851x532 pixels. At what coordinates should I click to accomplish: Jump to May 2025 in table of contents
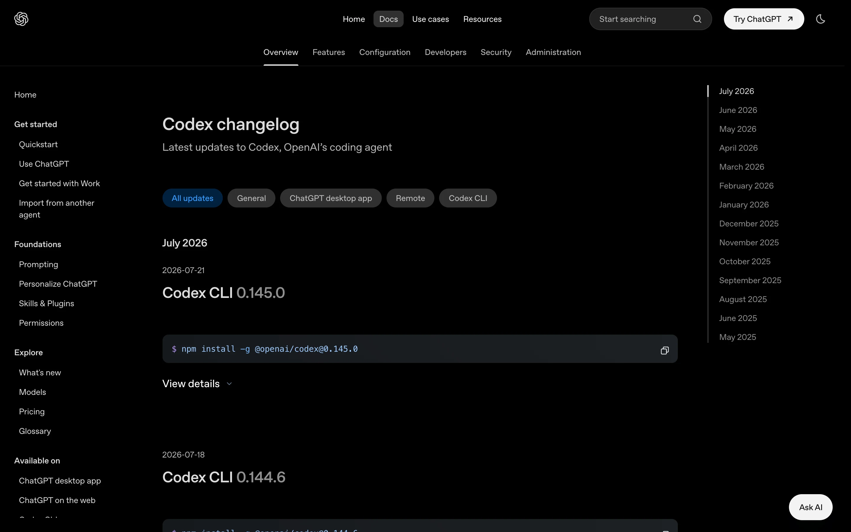point(738,338)
